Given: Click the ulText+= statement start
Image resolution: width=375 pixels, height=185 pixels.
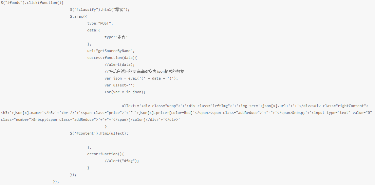Looking at the screenshot, I should coord(131,106).
